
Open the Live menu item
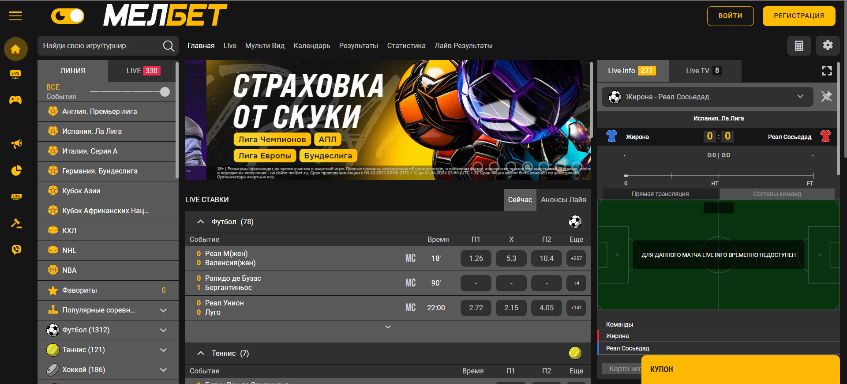click(230, 46)
